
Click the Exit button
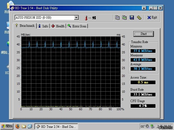152,17
